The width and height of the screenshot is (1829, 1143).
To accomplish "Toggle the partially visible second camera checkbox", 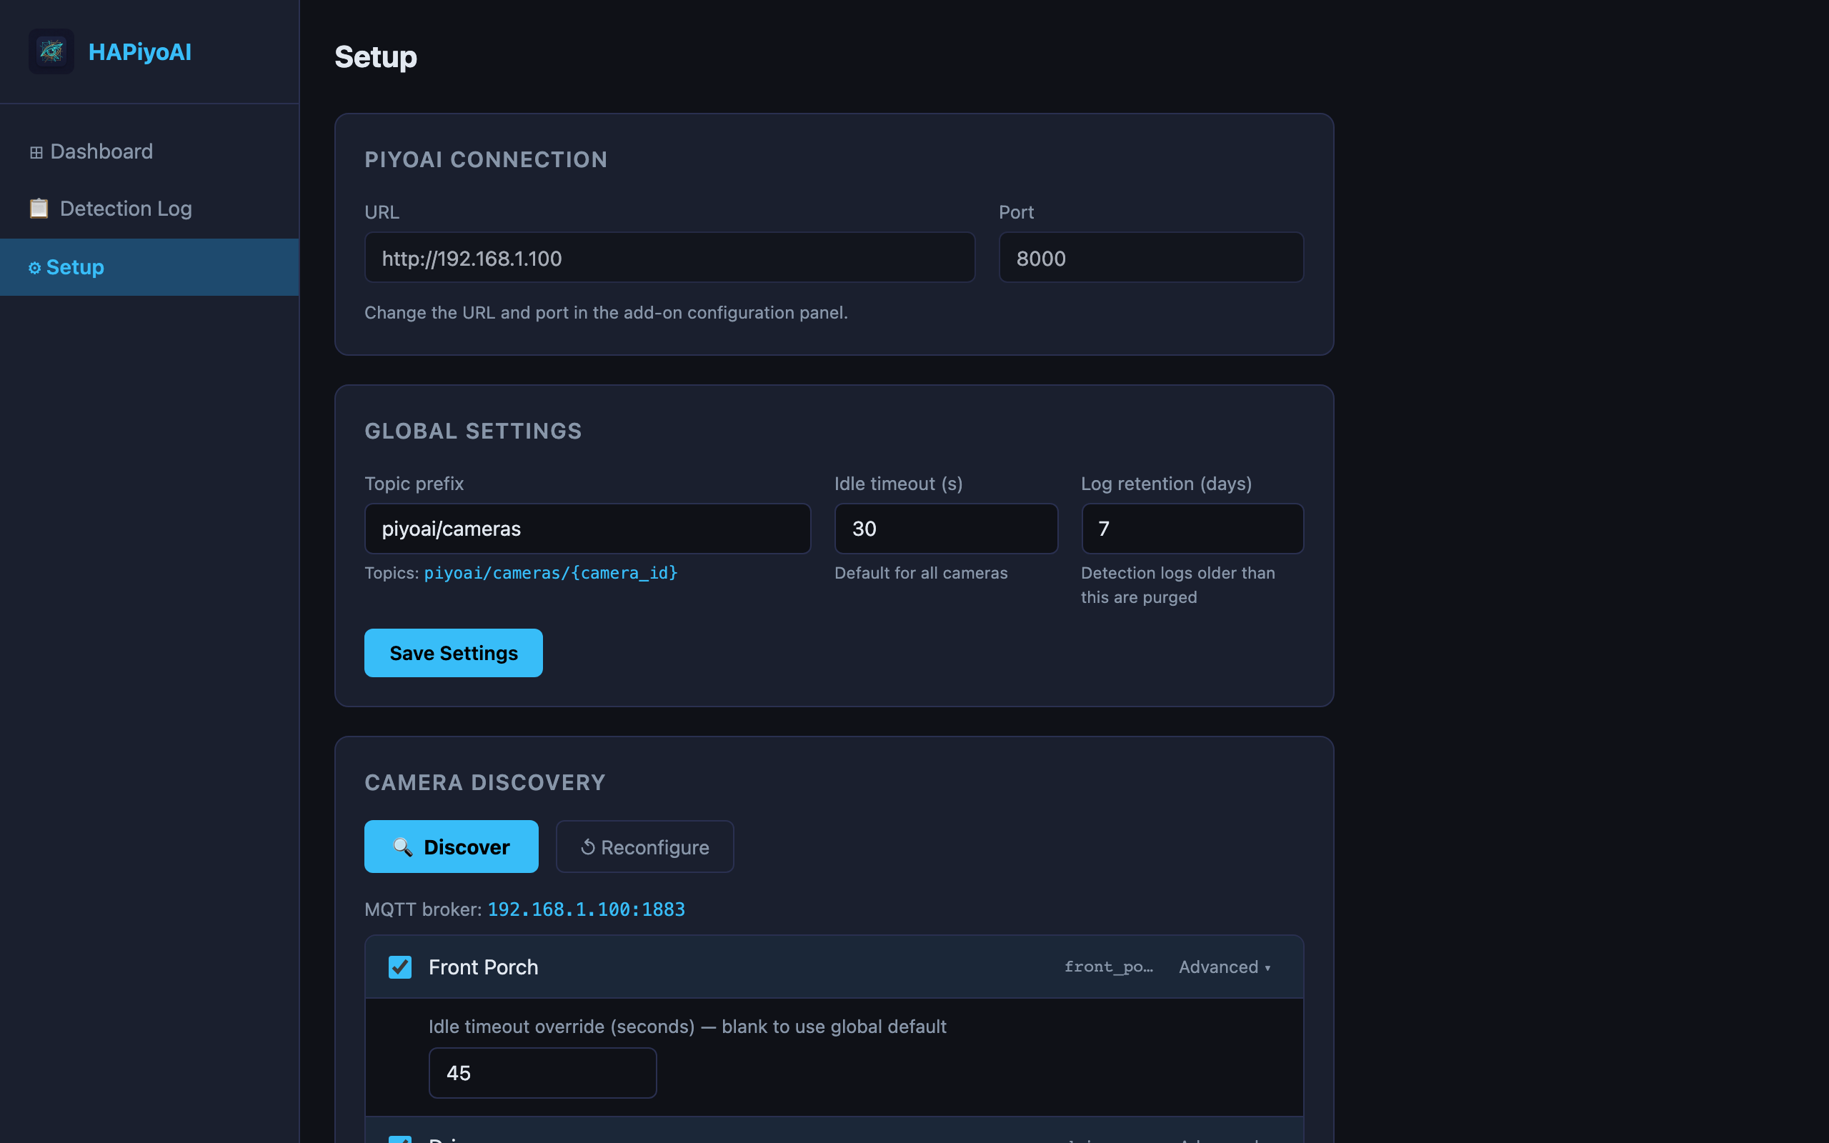I will tap(400, 1139).
